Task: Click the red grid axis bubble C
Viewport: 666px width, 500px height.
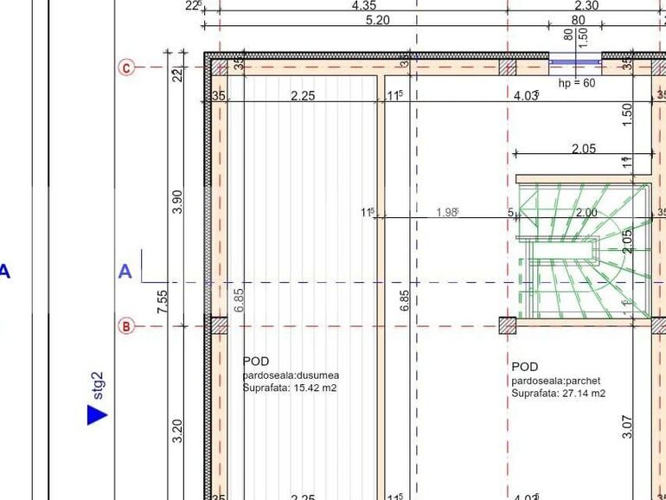Action: click(x=127, y=67)
